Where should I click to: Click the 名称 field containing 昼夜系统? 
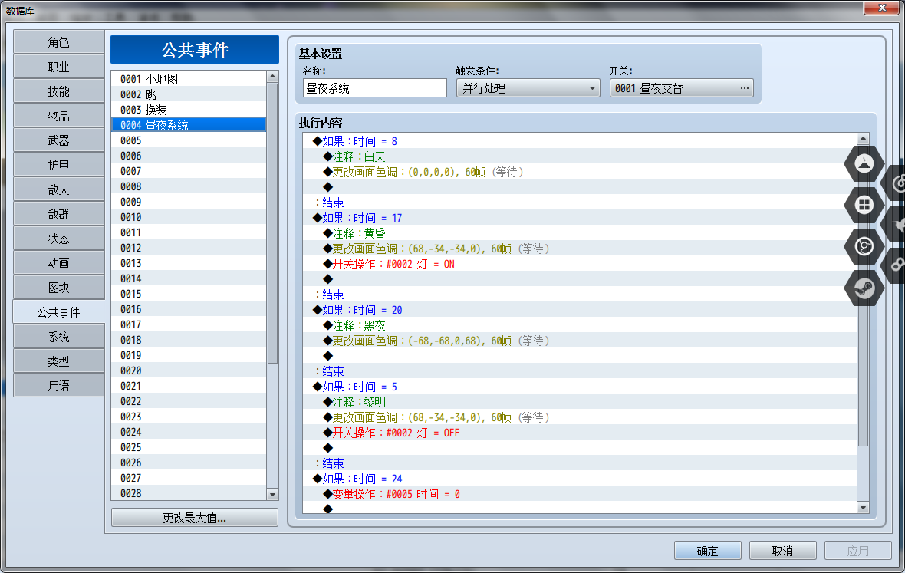point(374,88)
